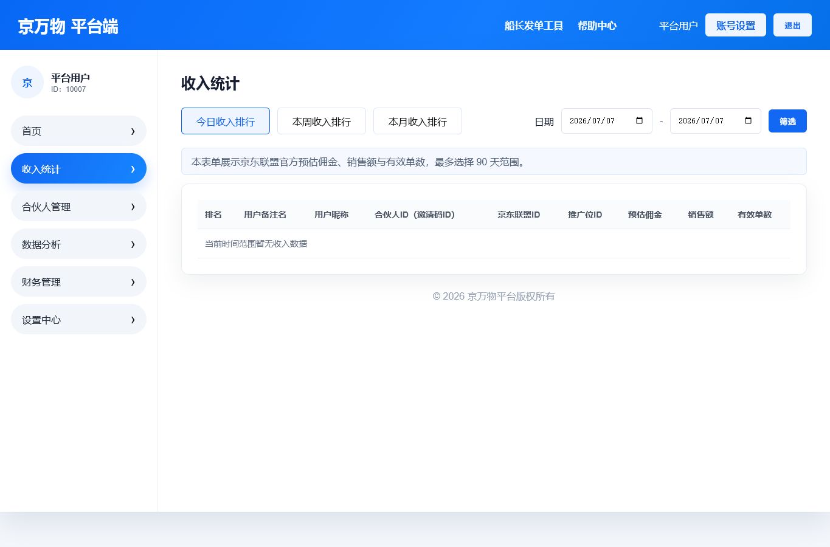Viewport: 830px width, 547px height.
Task: Click the 销售额 column header
Action: [x=701, y=215]
